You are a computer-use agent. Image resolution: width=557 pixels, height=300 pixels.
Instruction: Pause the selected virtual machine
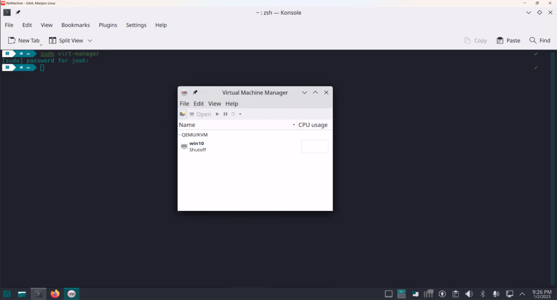point(225,114)
